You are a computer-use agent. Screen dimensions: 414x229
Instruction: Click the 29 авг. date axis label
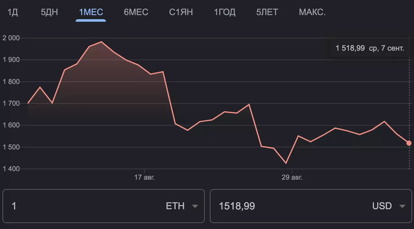(x=292, y=178)
